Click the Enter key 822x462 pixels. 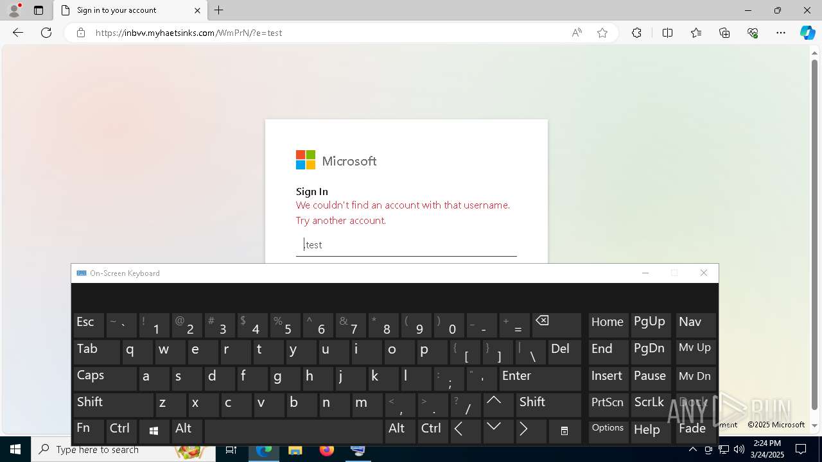coord(539,378)
